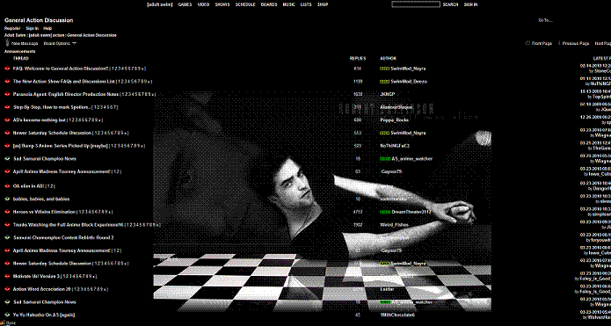Open the GAMES menu
Viewport: 611px width, 326px height.
(x=185, y=4)
